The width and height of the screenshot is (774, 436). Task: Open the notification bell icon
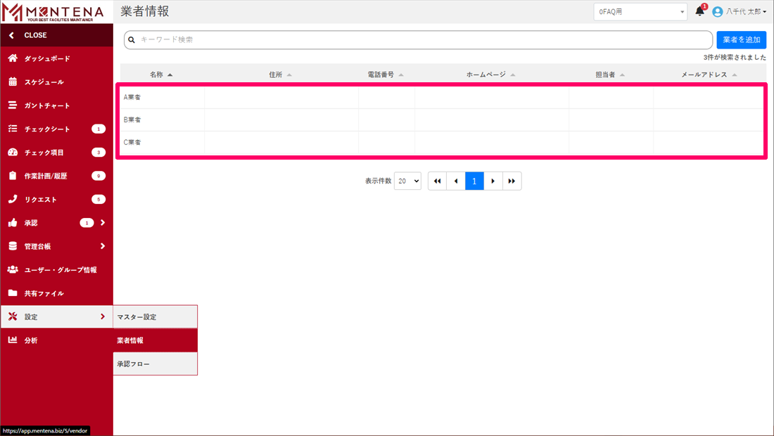click(x=699, y=11)
